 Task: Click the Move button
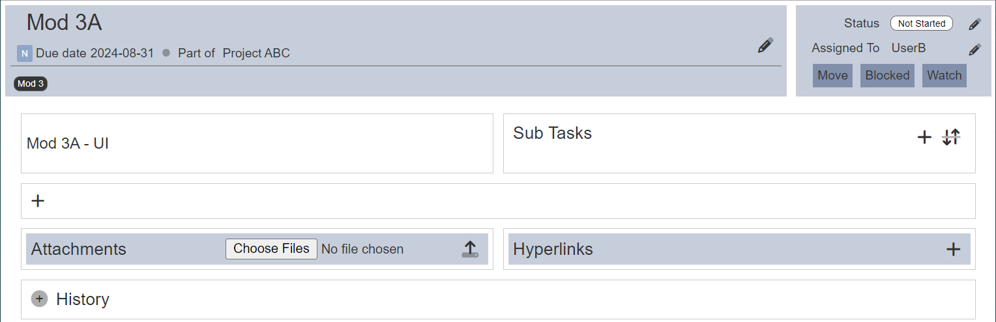[x=832, y=76]
